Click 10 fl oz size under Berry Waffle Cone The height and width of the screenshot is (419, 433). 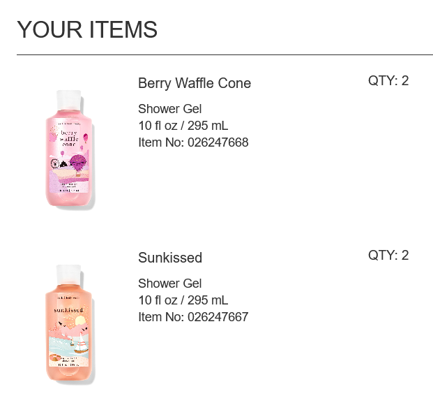pyautogui.click(x=183, y=126)
